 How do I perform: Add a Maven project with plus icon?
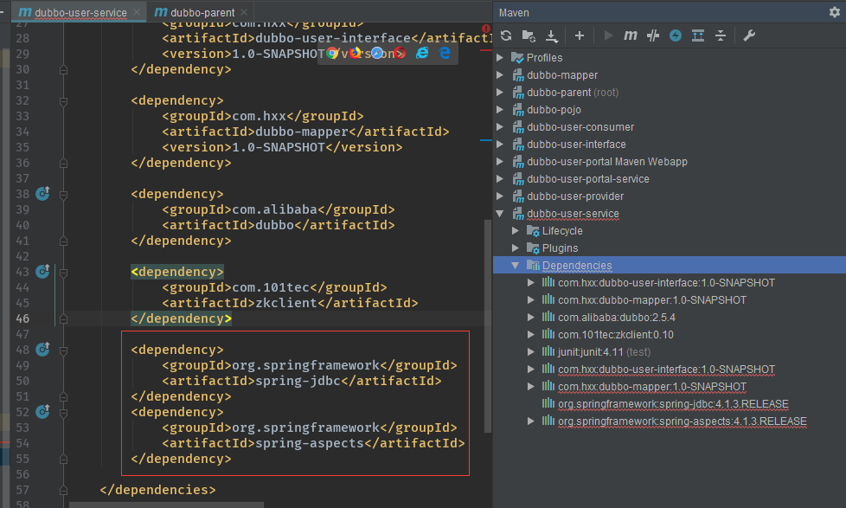click(580, 35)
